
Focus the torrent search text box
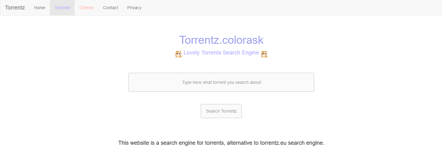coord(221,82)
